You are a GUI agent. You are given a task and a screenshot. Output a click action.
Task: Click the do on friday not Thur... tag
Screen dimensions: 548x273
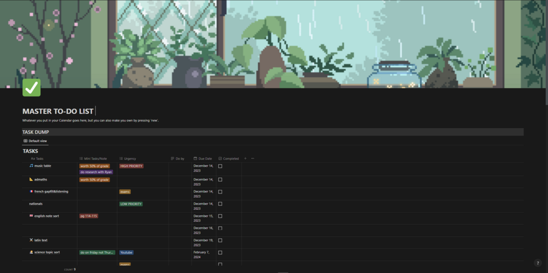pos(97,252)
